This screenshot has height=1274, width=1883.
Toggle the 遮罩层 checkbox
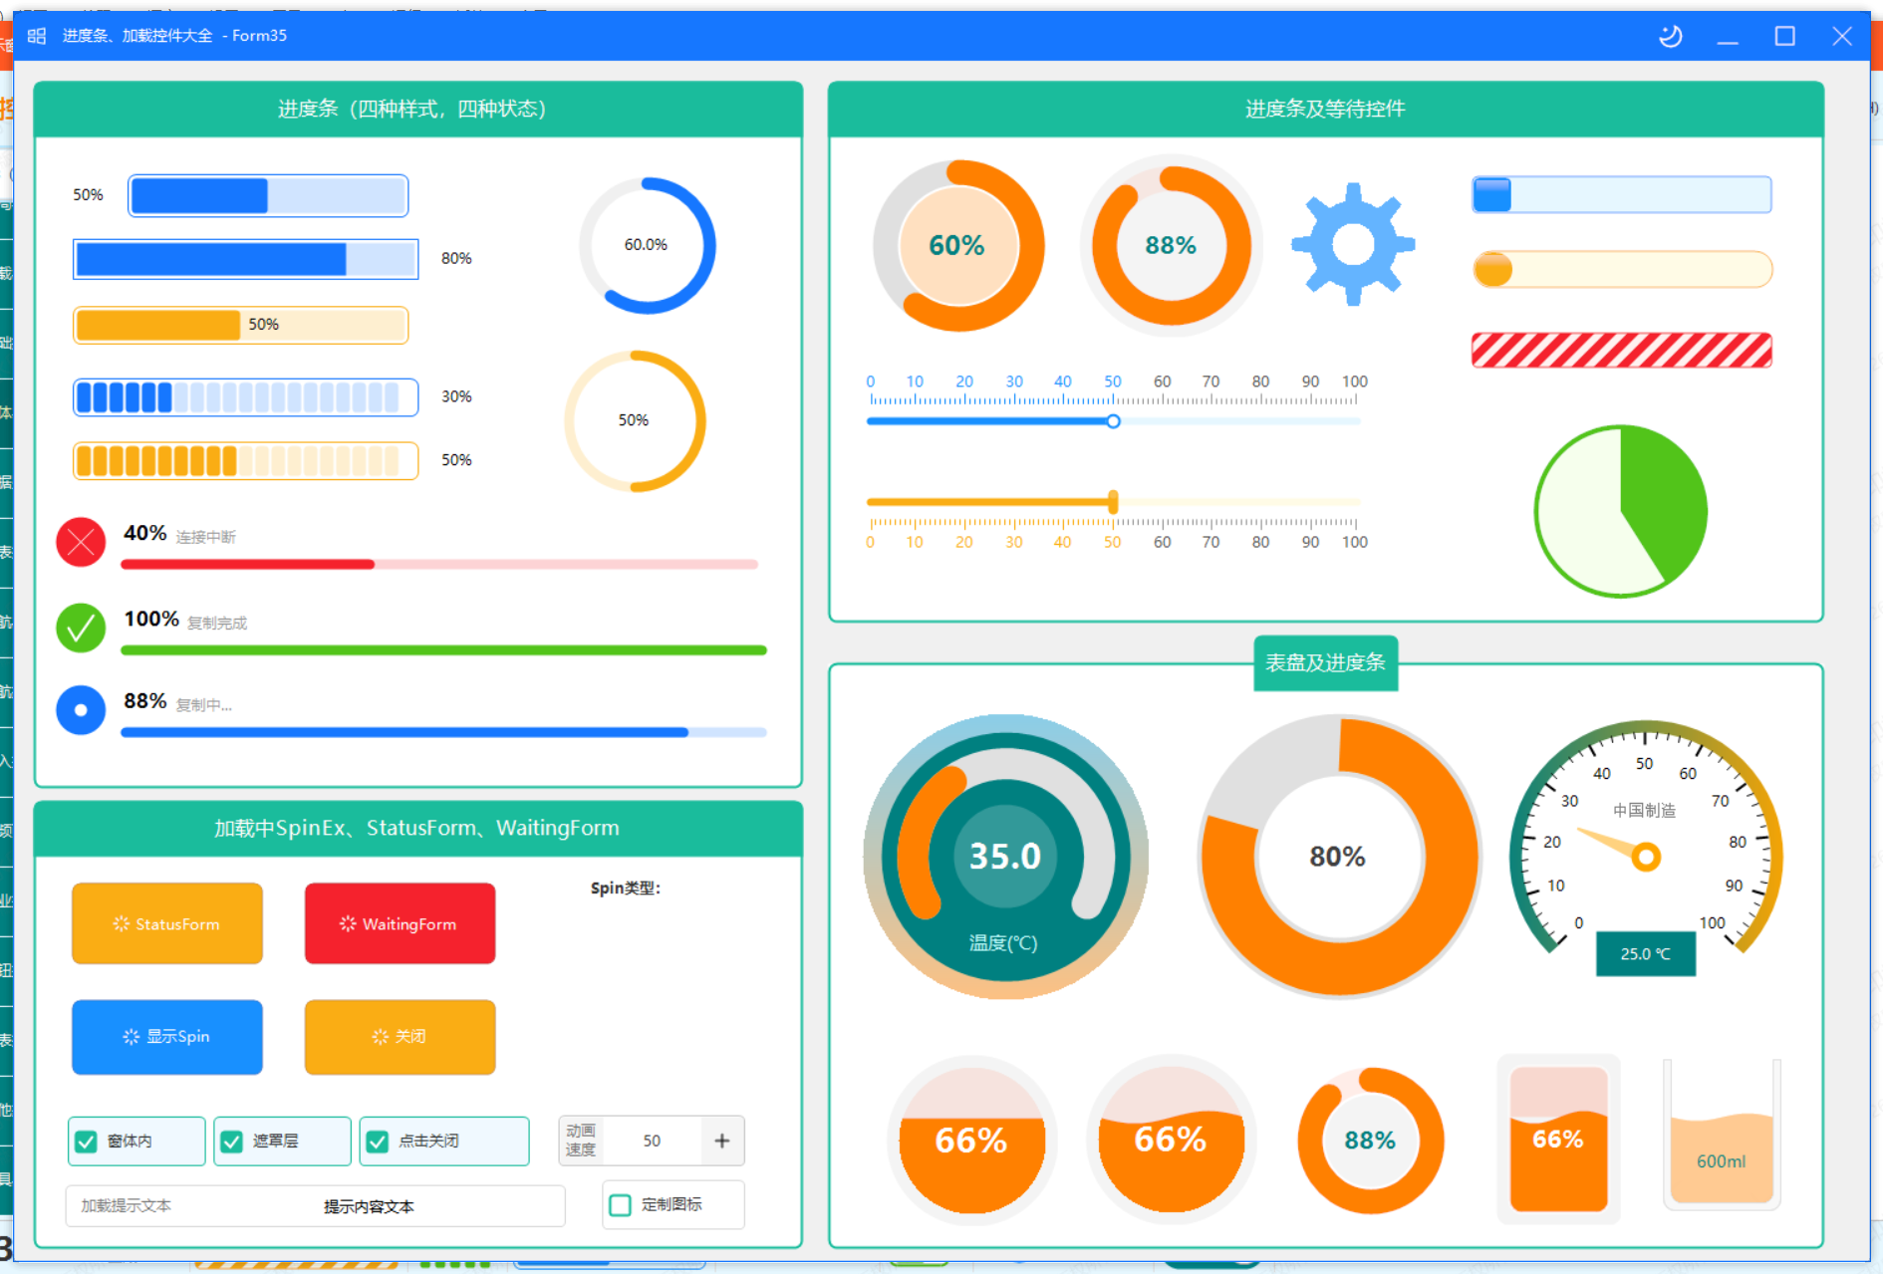(x=282, y=1142)
